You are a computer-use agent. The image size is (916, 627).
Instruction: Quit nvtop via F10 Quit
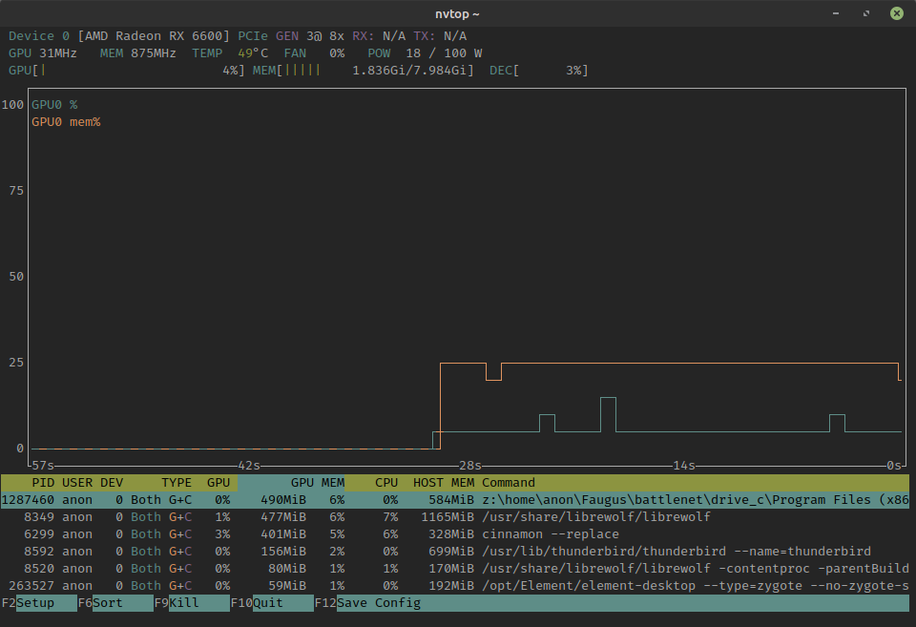coord(272,603)
